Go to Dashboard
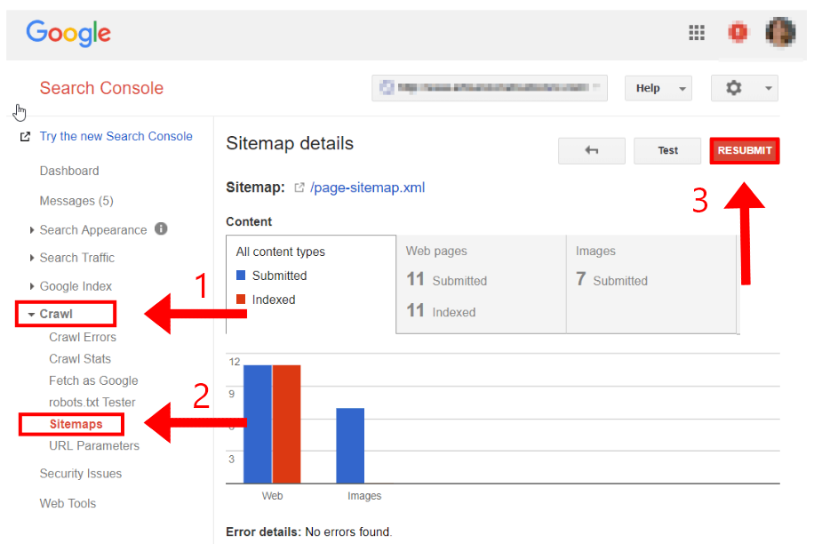Screen dimensions: 814x544 pos(69,171)
